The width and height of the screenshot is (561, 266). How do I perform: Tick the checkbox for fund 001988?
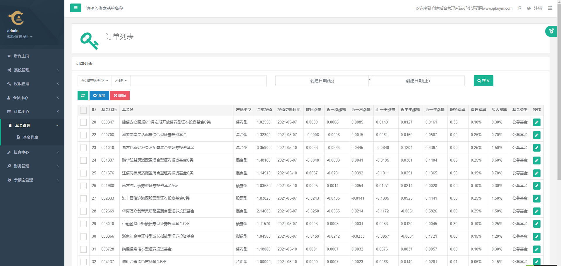83,186
